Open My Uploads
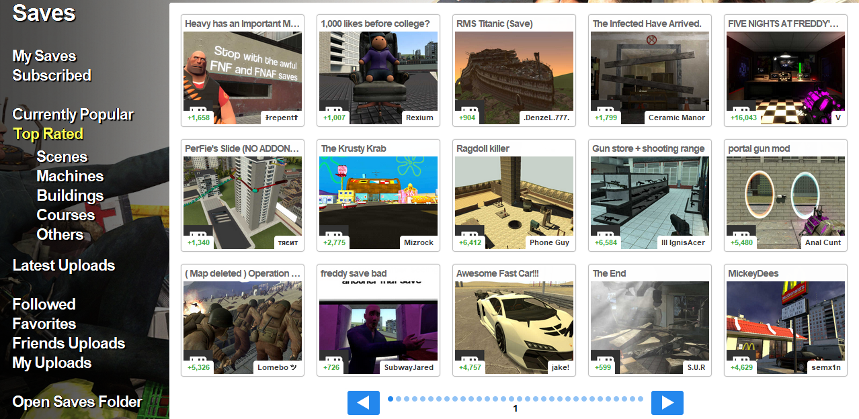This screenshot has height=419, width=859. point(52,363)
